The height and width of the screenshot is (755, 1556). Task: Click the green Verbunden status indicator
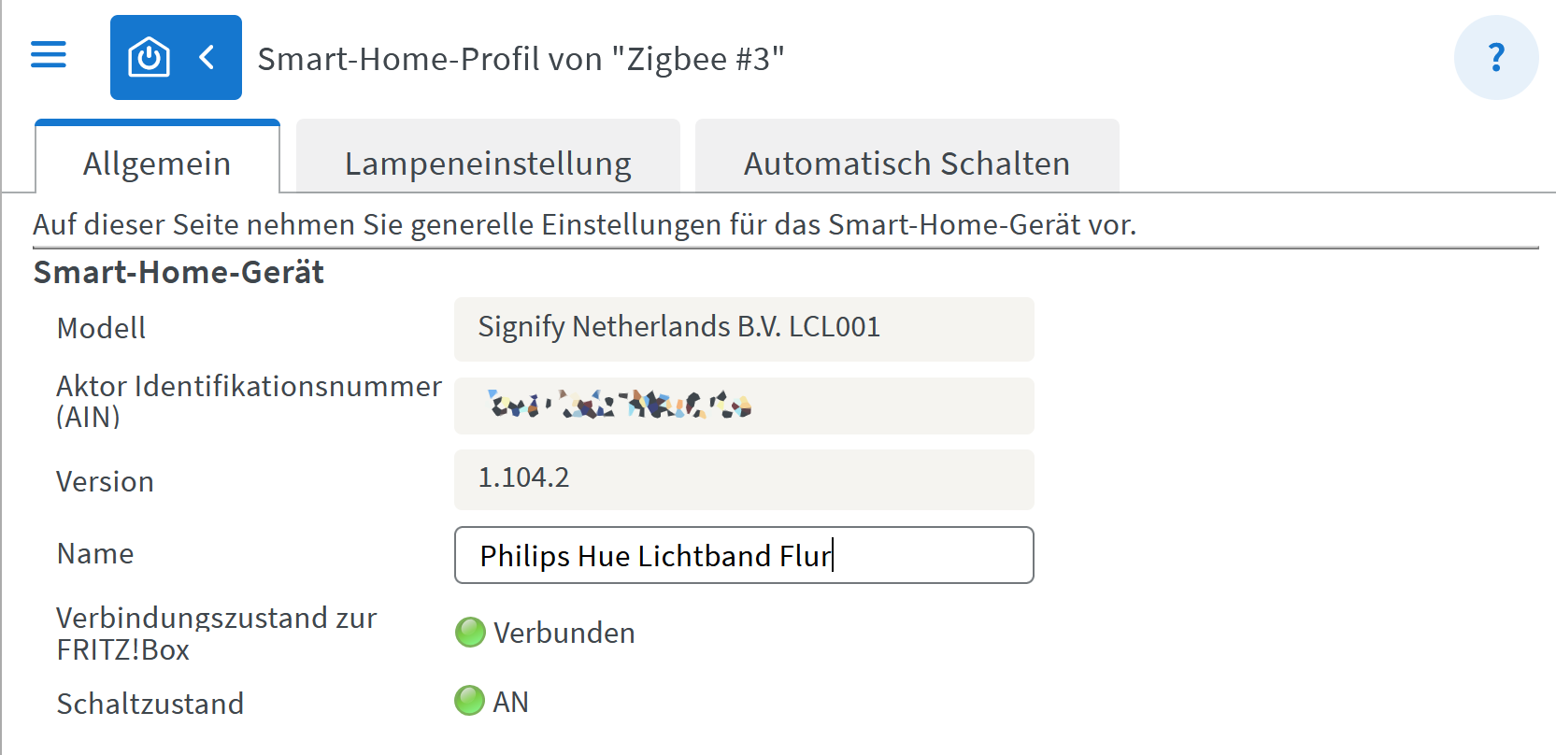click(x=470, y=633)
